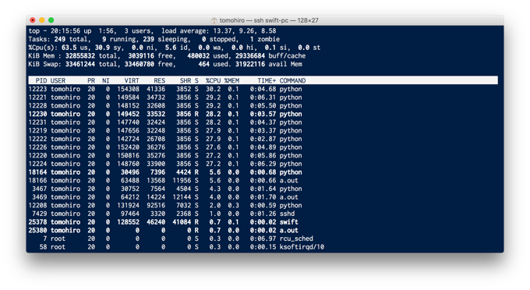This screenshot has height=290, width=530.
Task: Click the USER column header
Action: point(58,80)
